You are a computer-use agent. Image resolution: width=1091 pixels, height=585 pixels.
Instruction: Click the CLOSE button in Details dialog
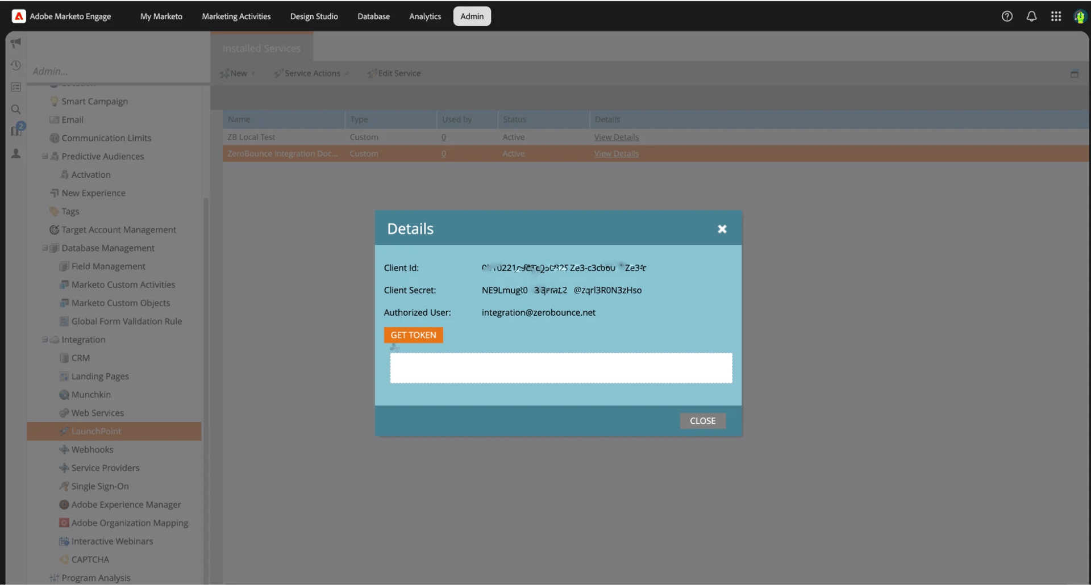pos(702,420)
